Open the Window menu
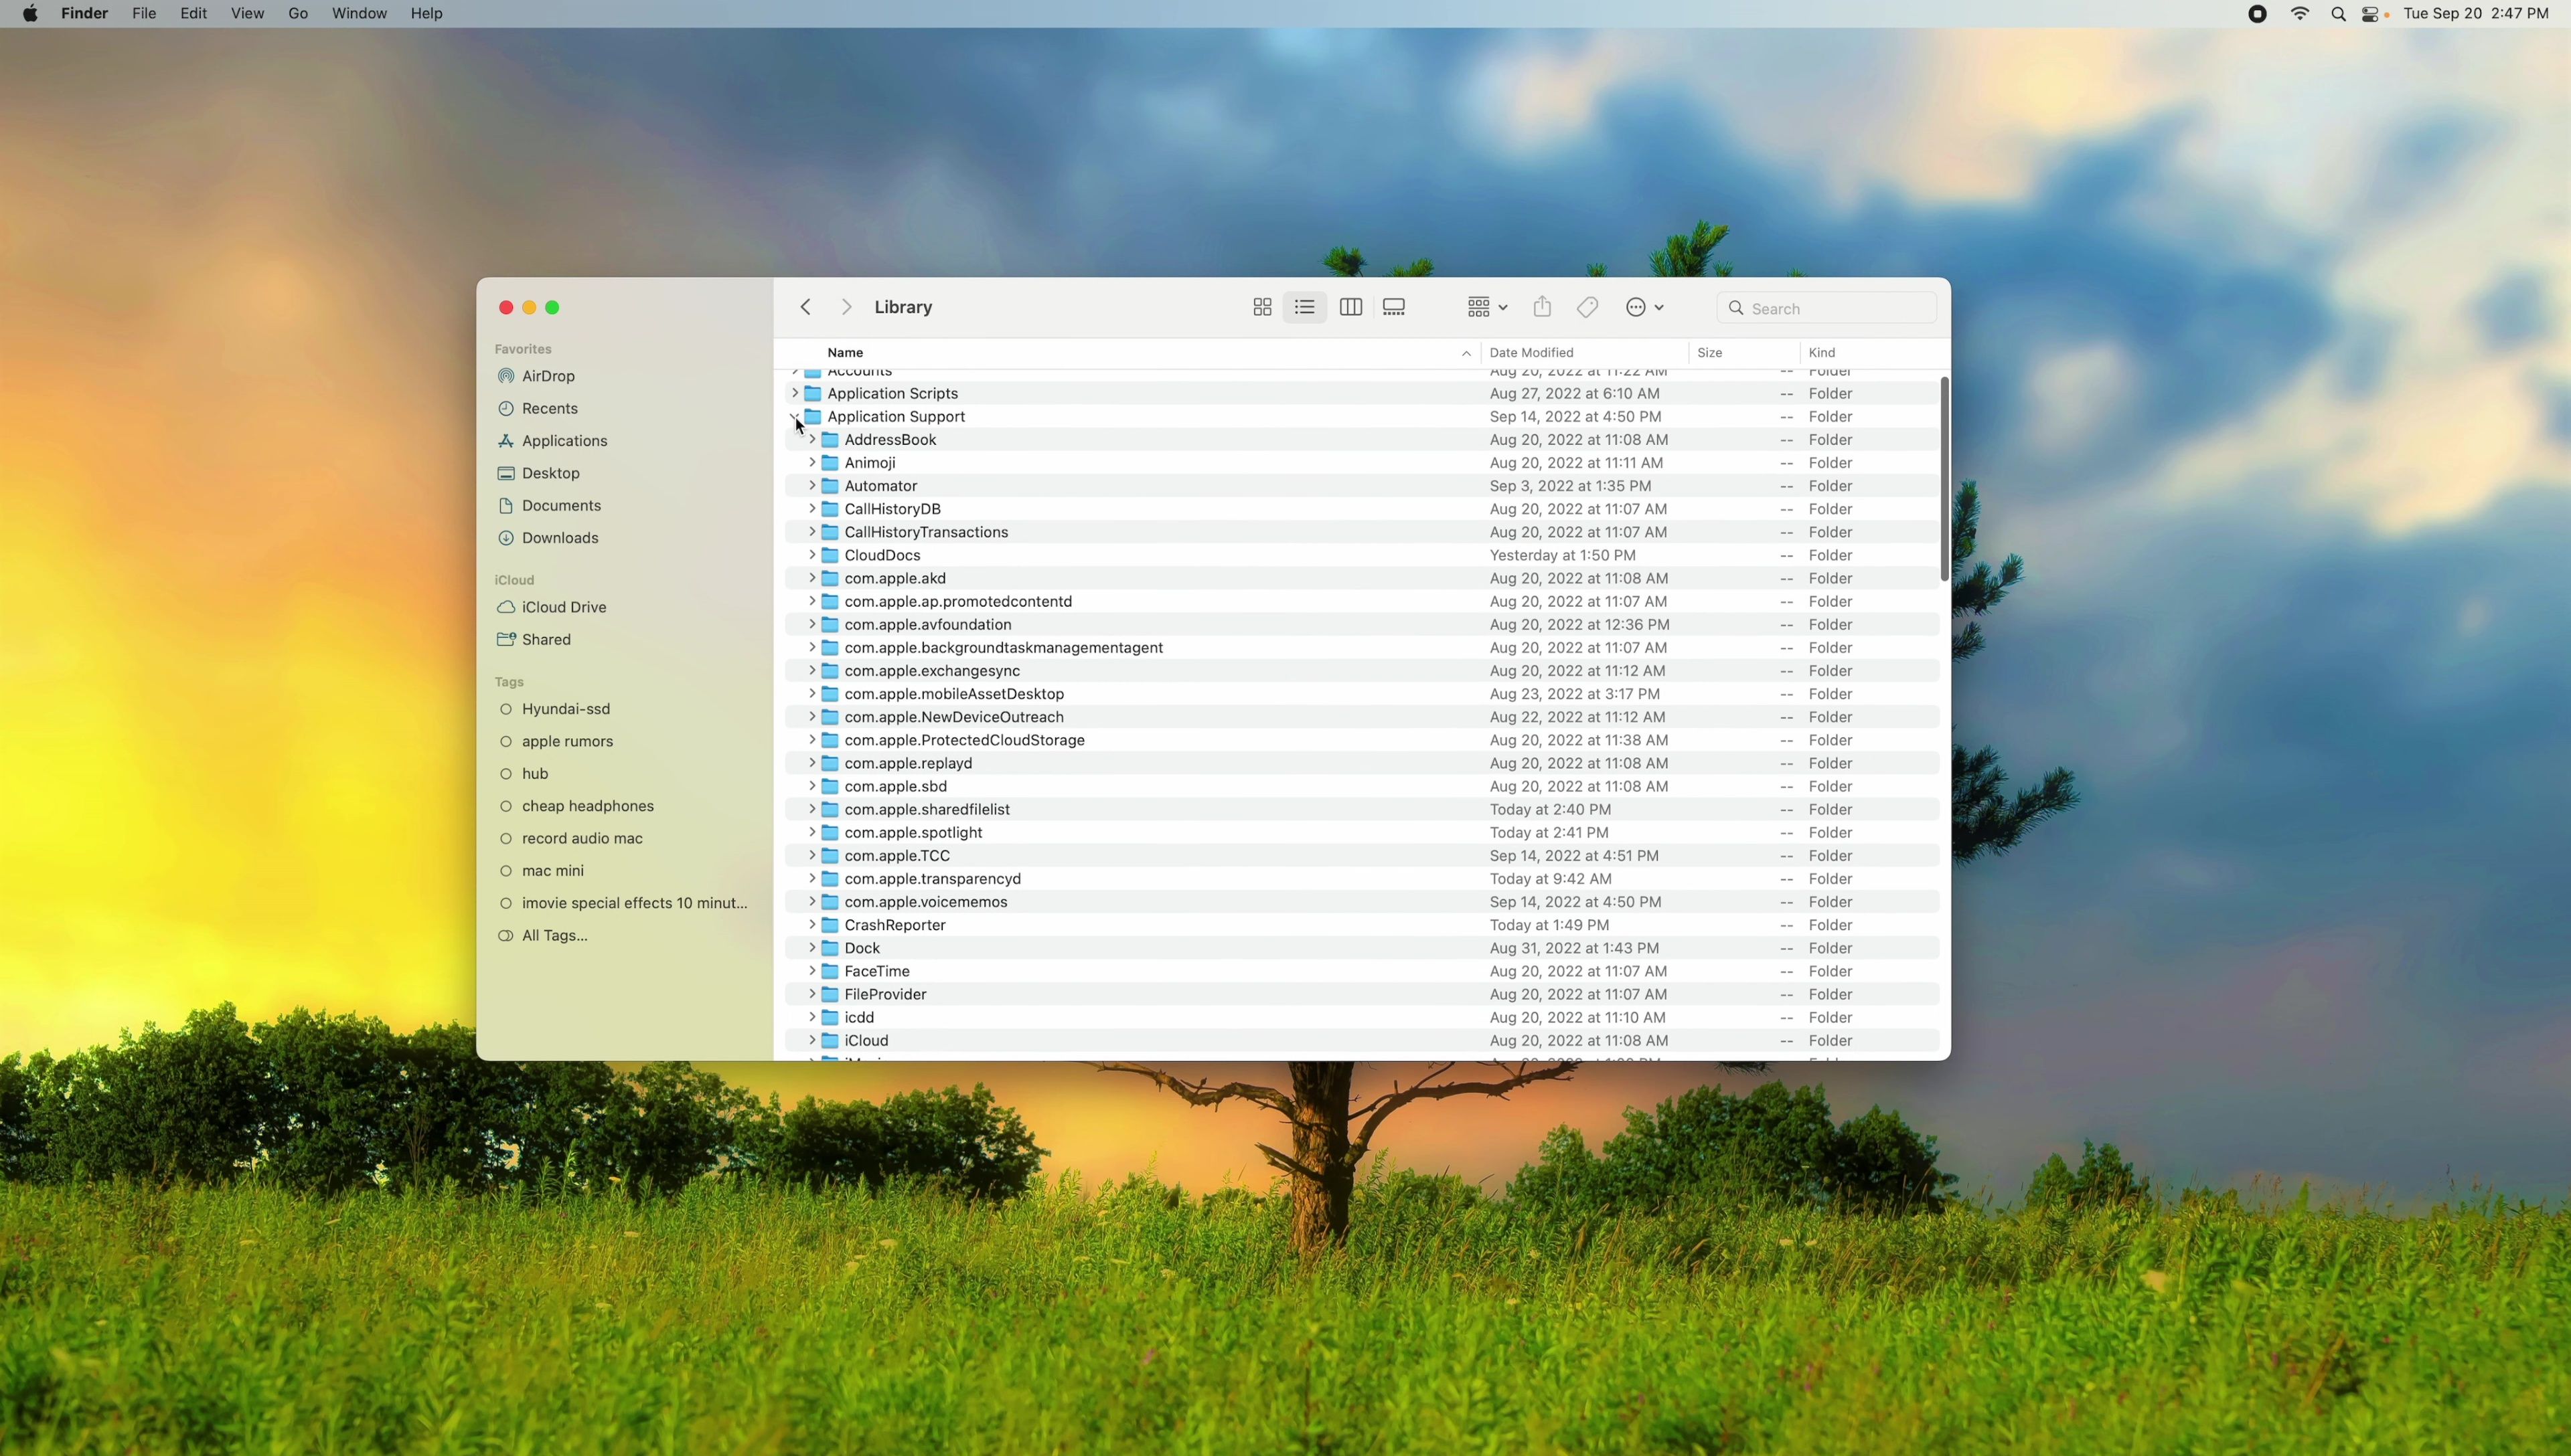This screenshot has height=1456, width=2571. tap(359, 14)
